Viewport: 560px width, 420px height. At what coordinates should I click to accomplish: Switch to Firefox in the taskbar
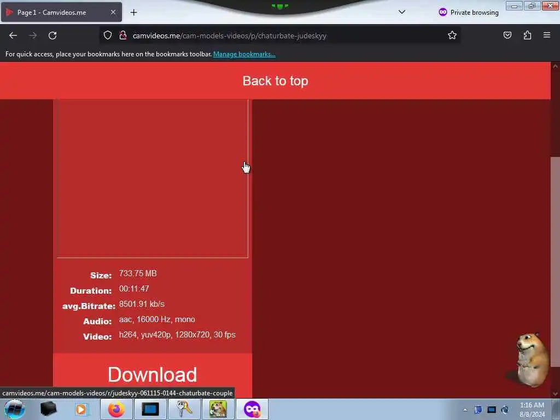(116, 409)
